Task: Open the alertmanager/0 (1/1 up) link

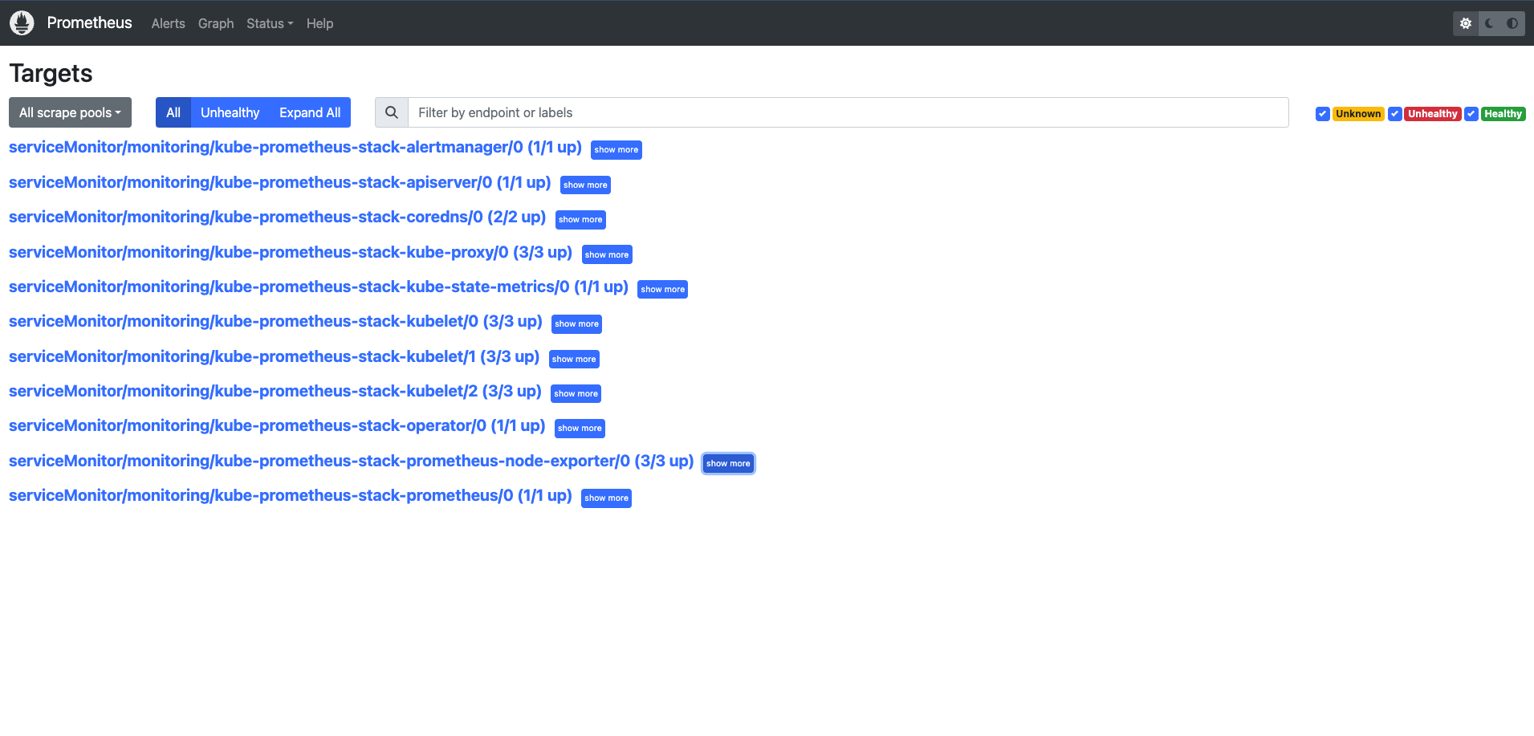Action: [x=295, y=148]
